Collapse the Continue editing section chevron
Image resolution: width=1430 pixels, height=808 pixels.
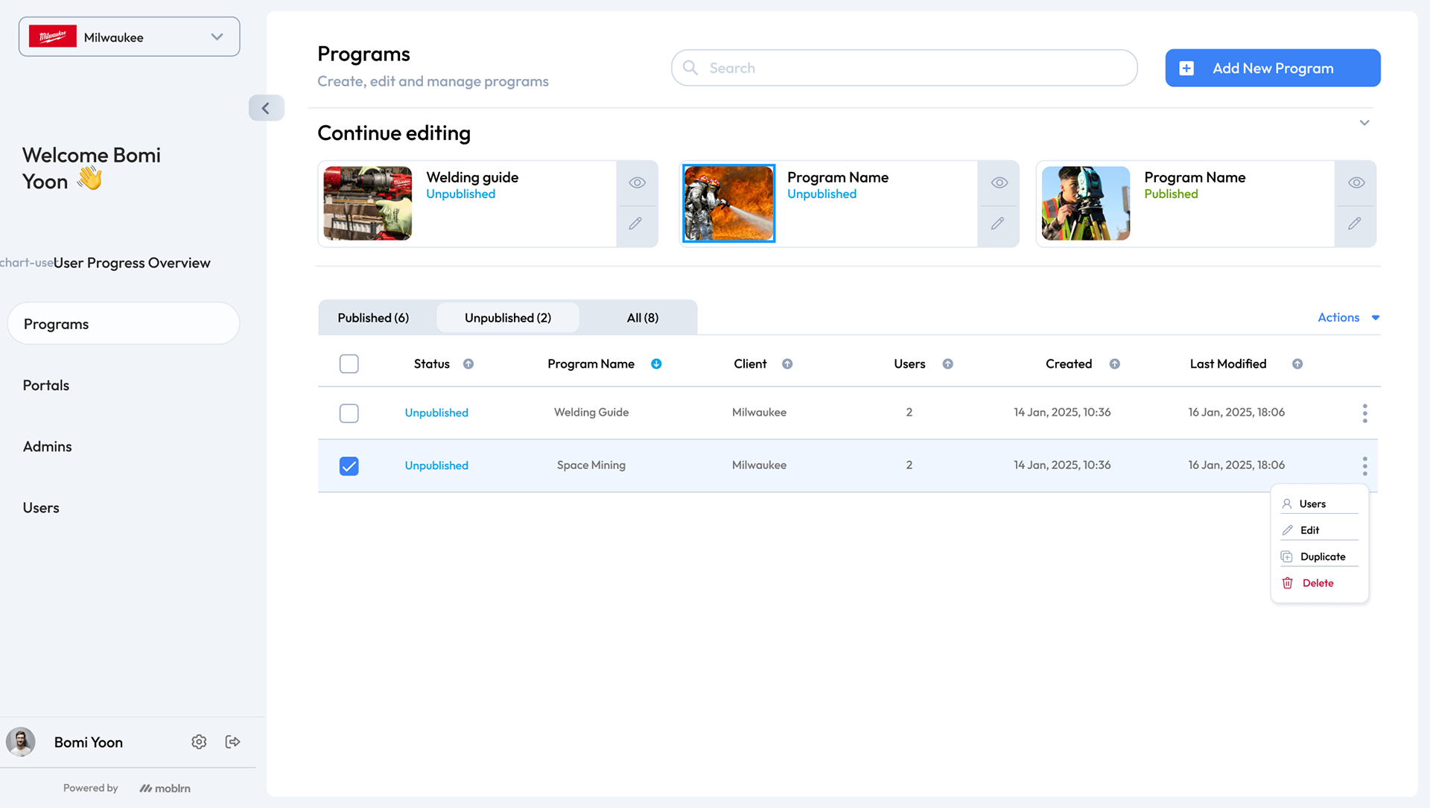coord(1364,123)
